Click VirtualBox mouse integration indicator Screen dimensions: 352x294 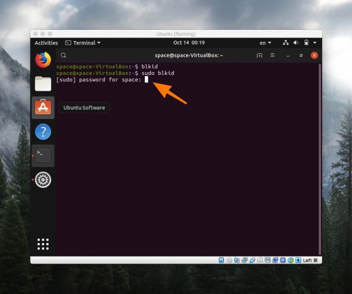tap(291, 260)
